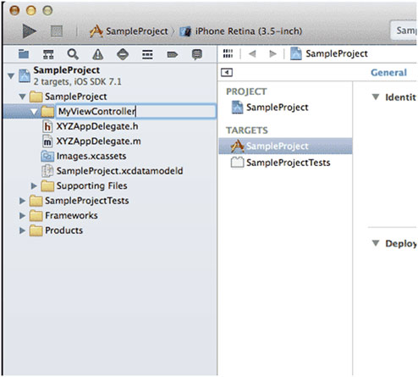
Task: Open the Debug navigator icon
Action: coord(147,54)
